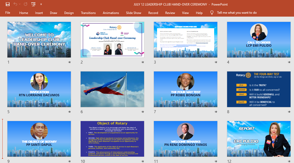Select slide 9 PP Santi Dapul thumbnail
The height and width of the screenshot is (163, 294).
pyautogui.click(x=39, y=139)
